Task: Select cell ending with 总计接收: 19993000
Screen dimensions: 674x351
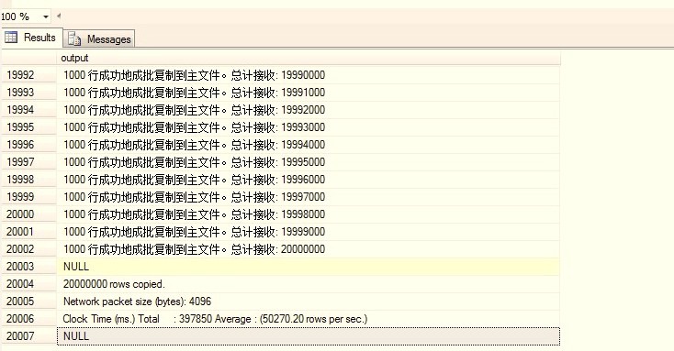Action: [x=309, y=127]
